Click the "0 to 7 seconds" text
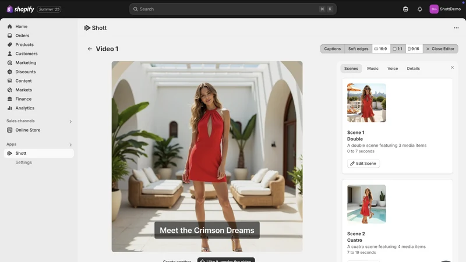Viewport: 466px width, 262px height. 361,151
